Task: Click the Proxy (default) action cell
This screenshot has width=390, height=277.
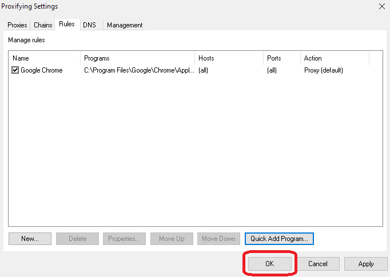Action: click(x=323, y=70)
